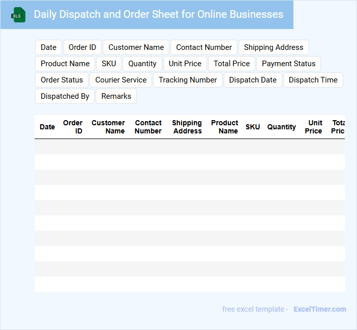The width and height of the screenshot is (357, 330).
Task: Click the Dispatched By tag
Action: click(x=65, y=96)
